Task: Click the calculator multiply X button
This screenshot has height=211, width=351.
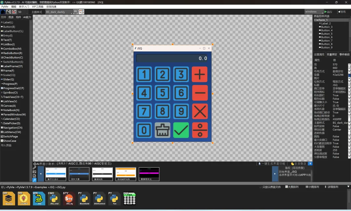Action: pos(200,111)
